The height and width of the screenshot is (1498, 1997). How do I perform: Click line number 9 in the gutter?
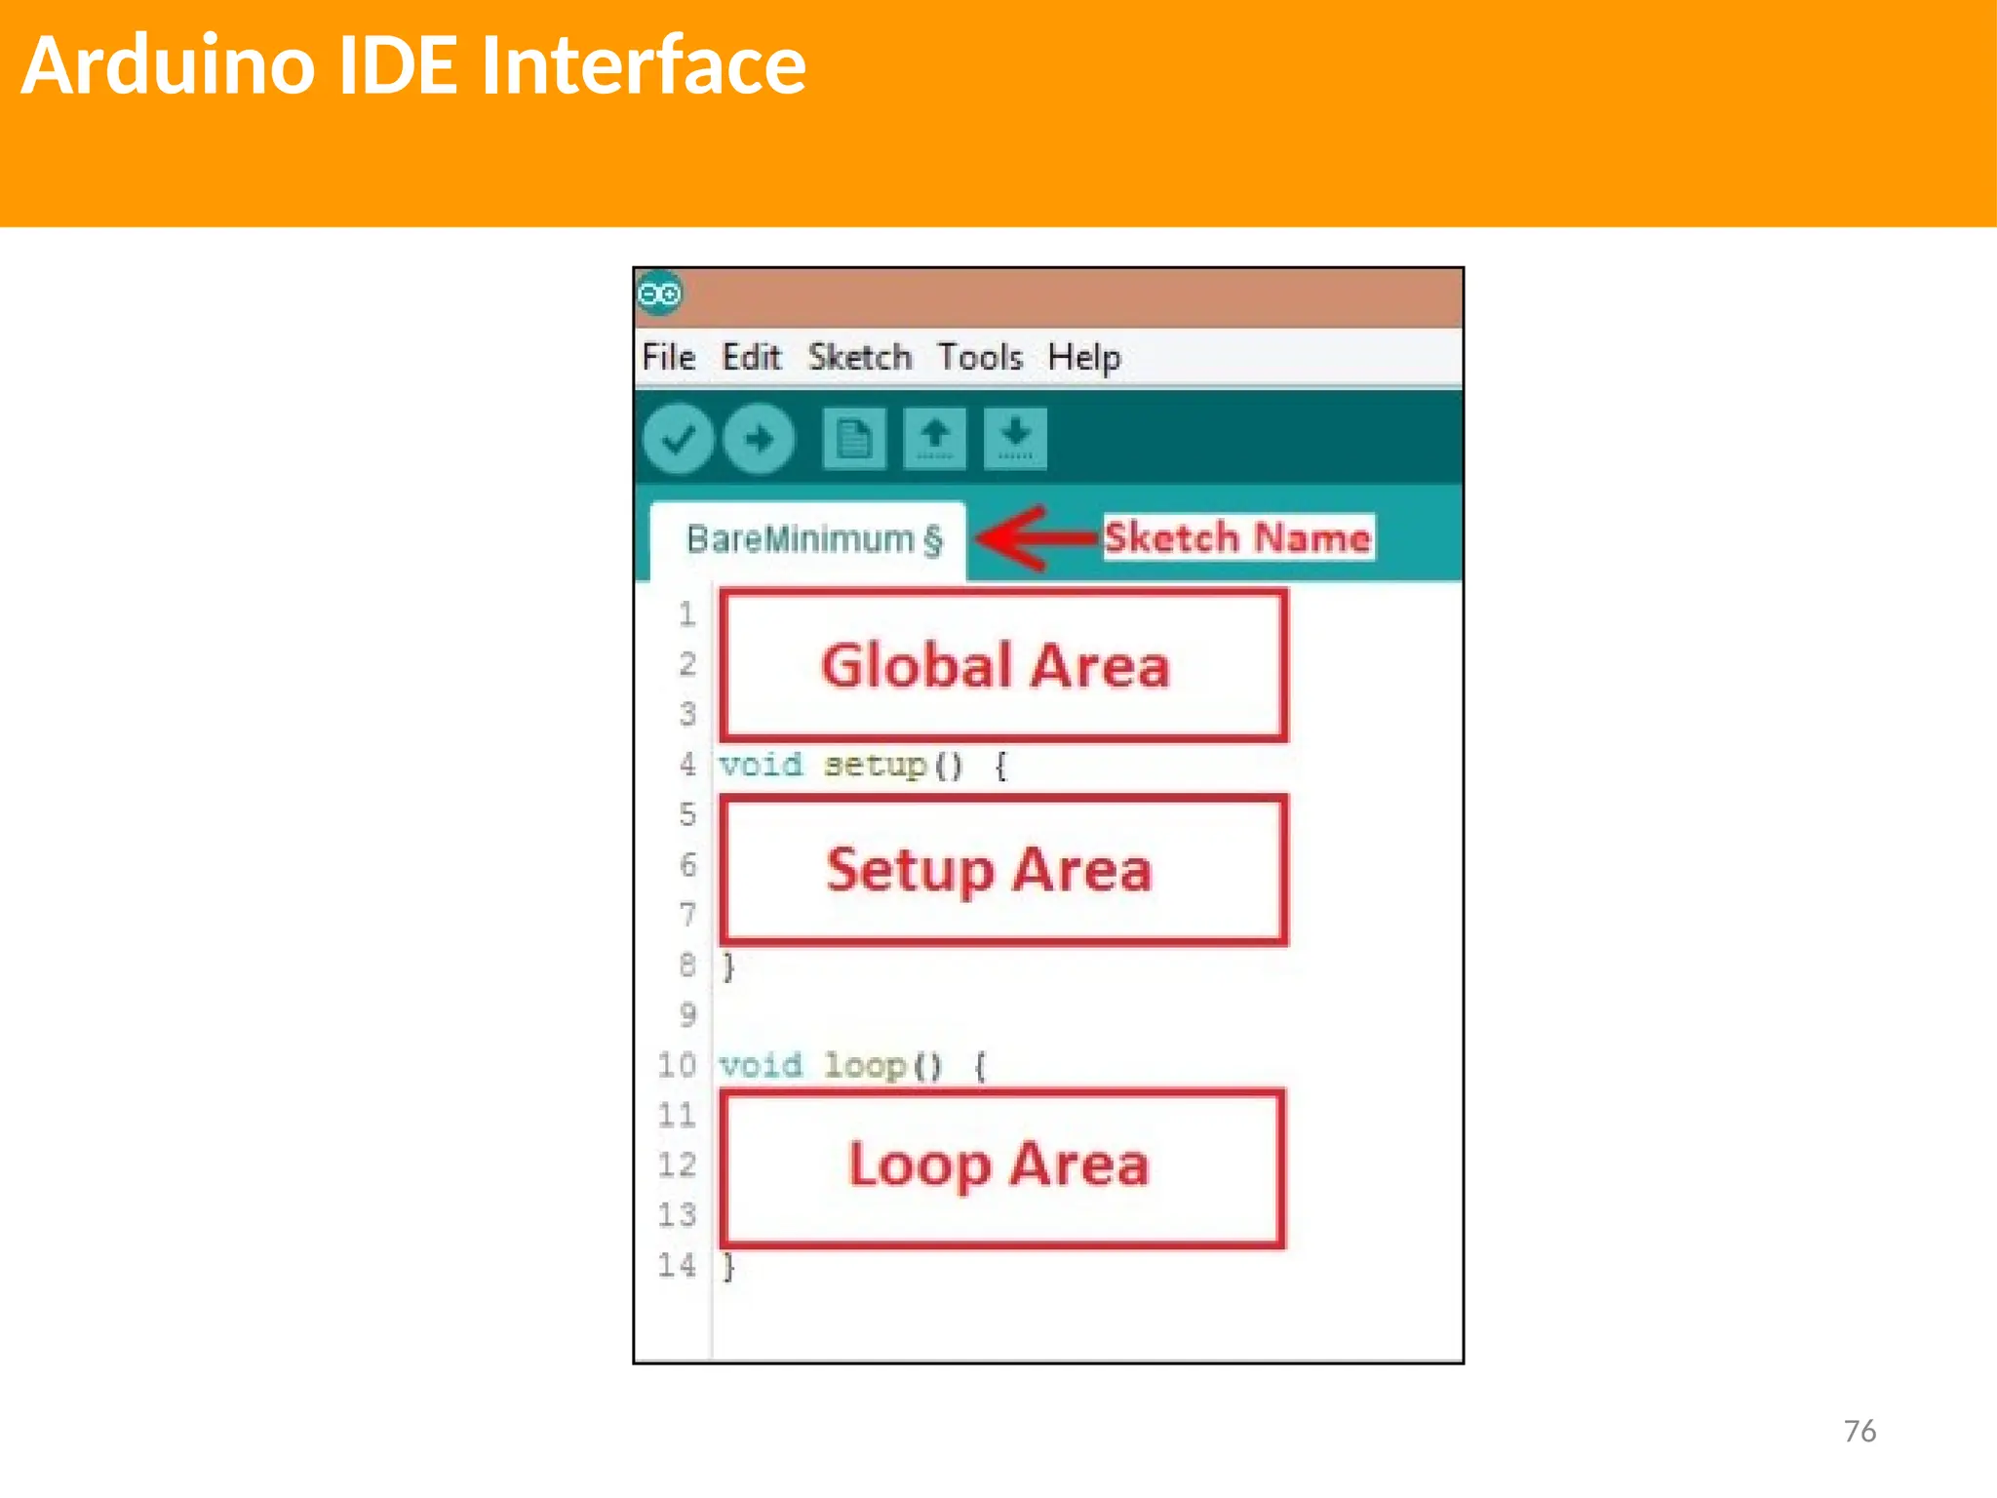(x=687, y=1015)
